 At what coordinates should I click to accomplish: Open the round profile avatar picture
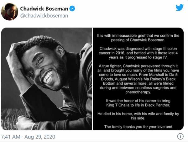tap(9, 12)
